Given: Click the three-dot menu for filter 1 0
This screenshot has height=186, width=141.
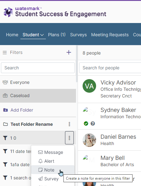Looking at the screenshot, I should point(69,138).
